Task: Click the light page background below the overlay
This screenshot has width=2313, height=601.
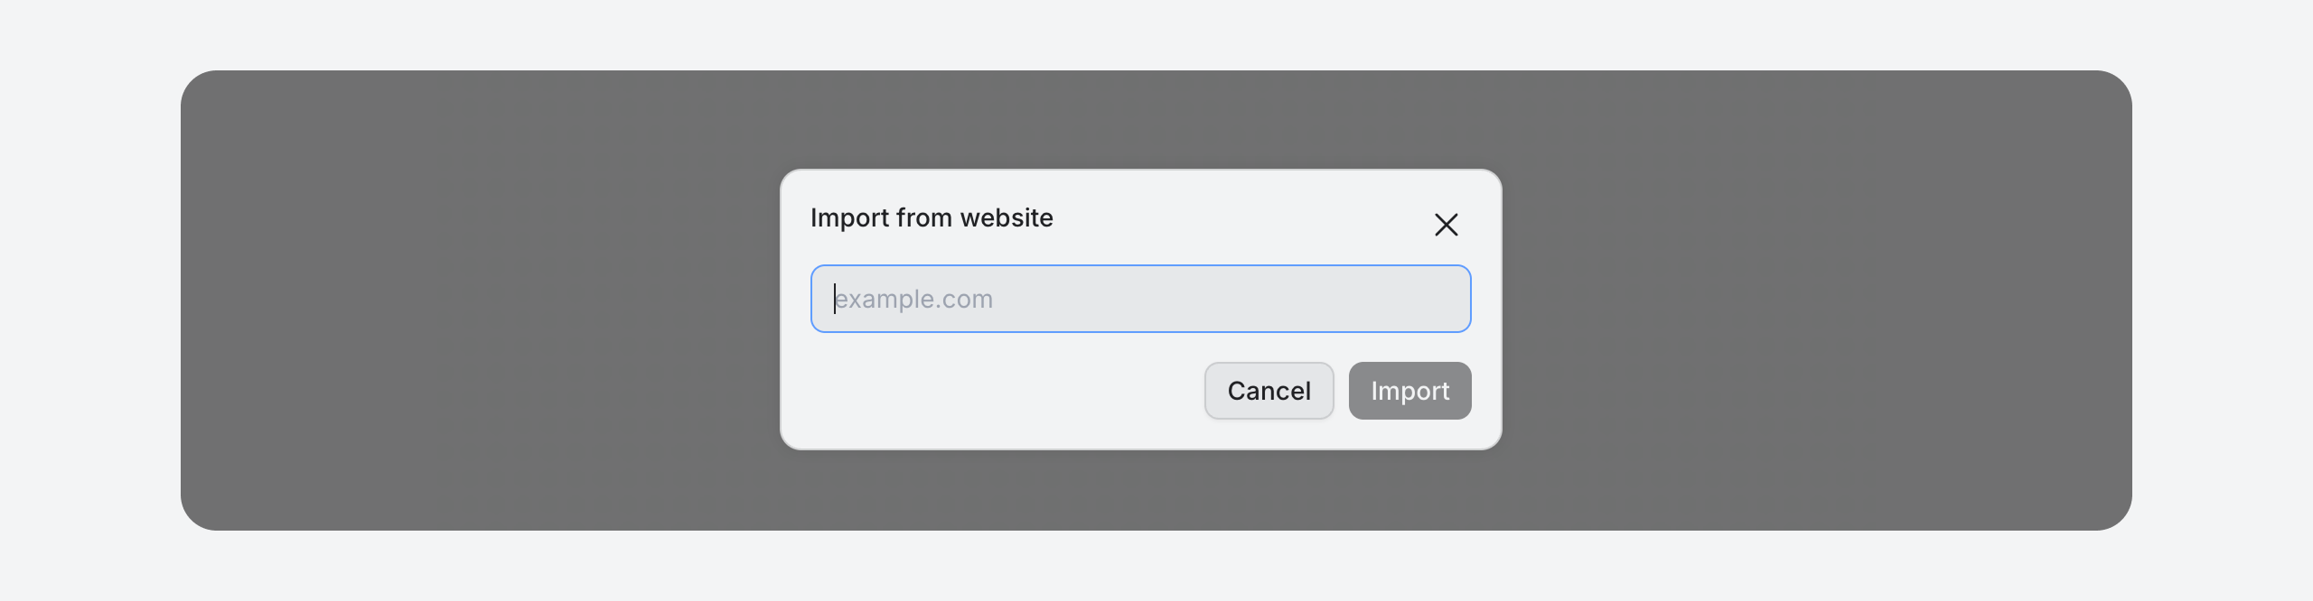Action: [1156, 567]
